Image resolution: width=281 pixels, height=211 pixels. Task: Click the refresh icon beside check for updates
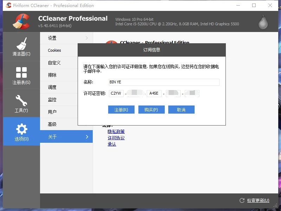point(242,200)
